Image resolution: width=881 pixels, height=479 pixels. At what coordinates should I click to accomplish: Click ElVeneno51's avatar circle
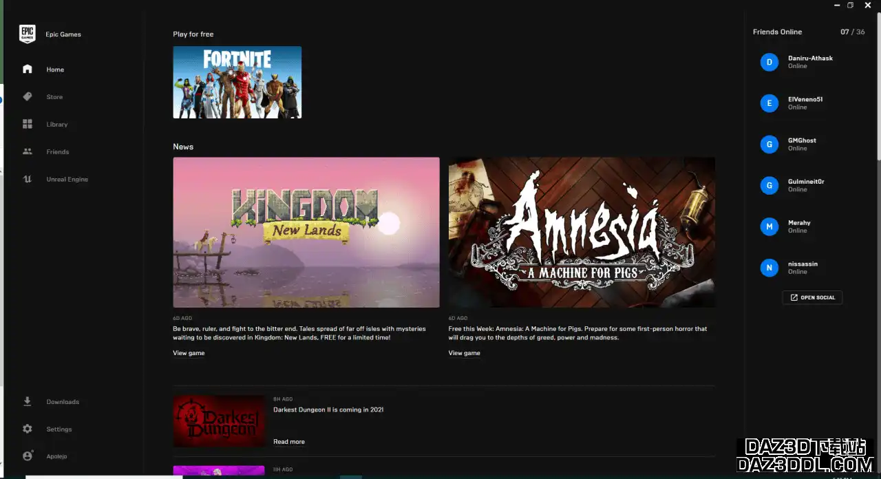tap(769, 103)
